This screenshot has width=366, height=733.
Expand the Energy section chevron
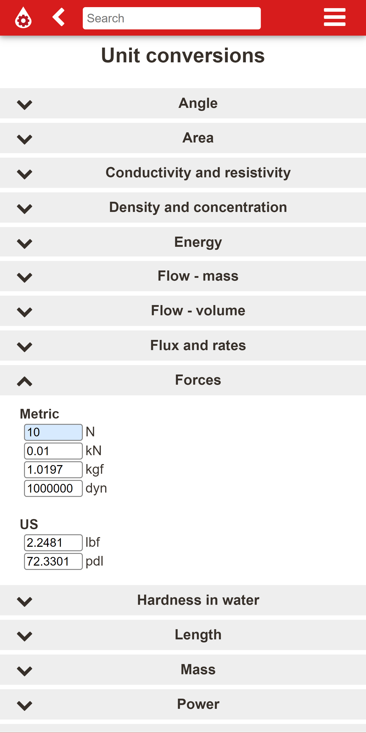[24, 243]
